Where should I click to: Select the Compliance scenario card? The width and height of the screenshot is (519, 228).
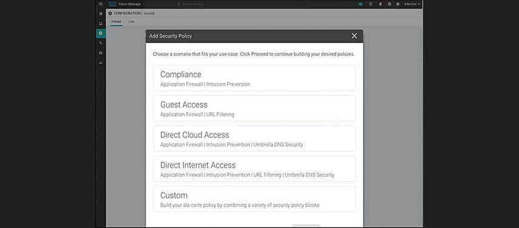254,78
